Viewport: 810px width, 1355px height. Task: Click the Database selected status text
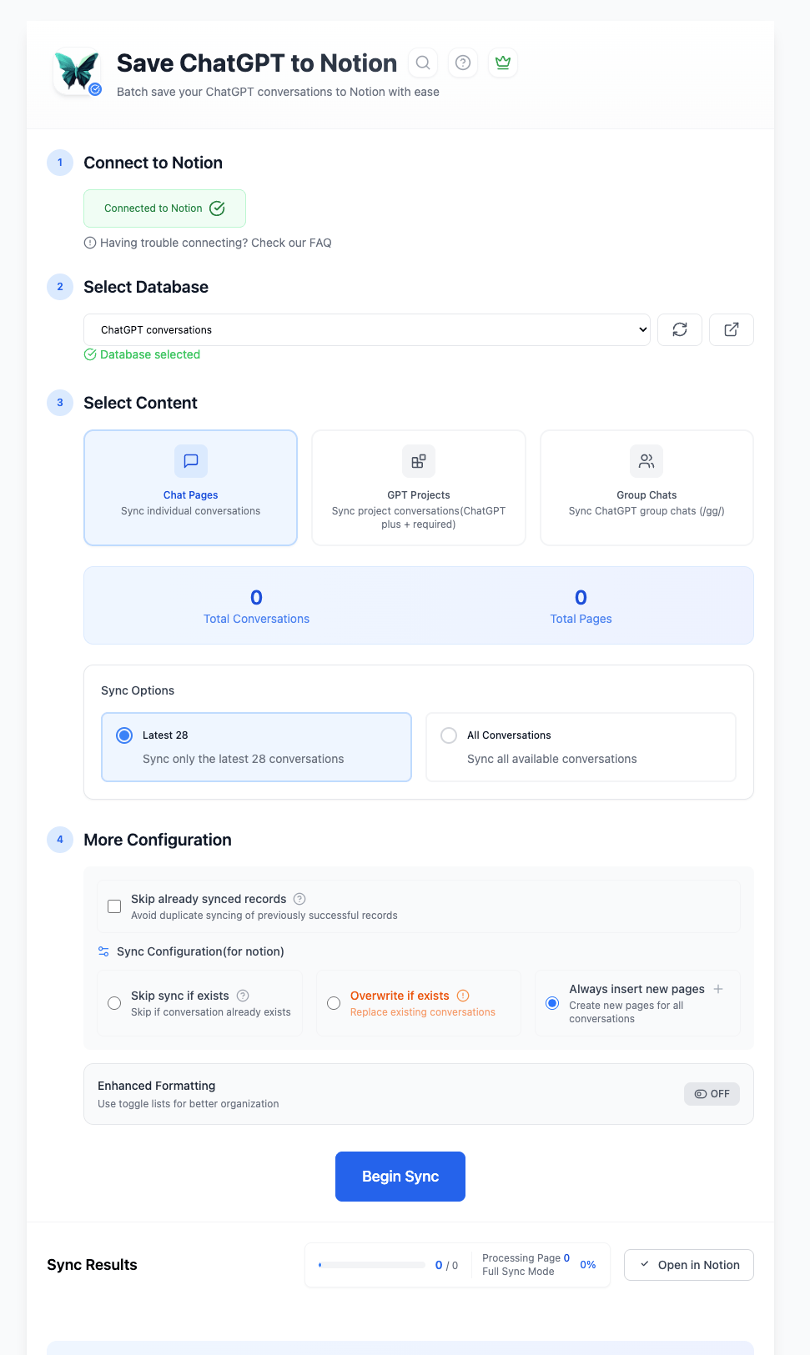[x=150, y=354]
